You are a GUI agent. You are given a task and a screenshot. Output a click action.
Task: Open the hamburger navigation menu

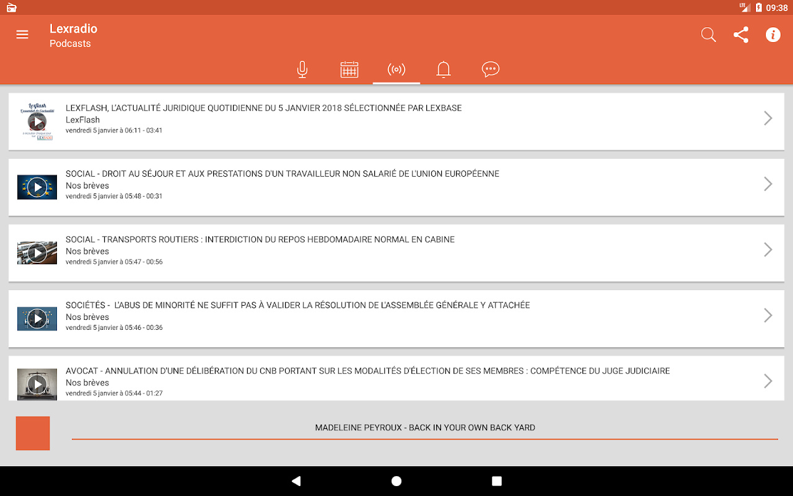[x=22, y=35]
